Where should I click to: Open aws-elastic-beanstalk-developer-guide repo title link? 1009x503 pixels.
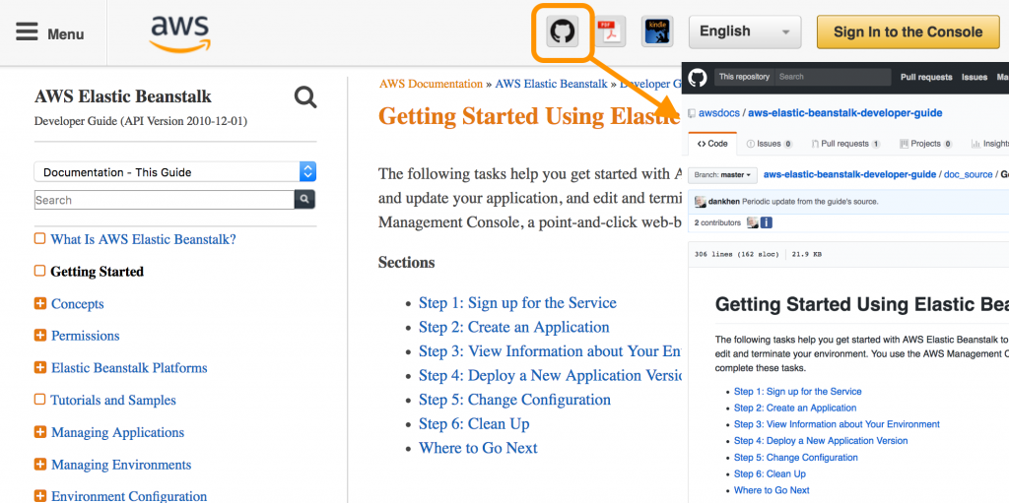pos(844,113)
